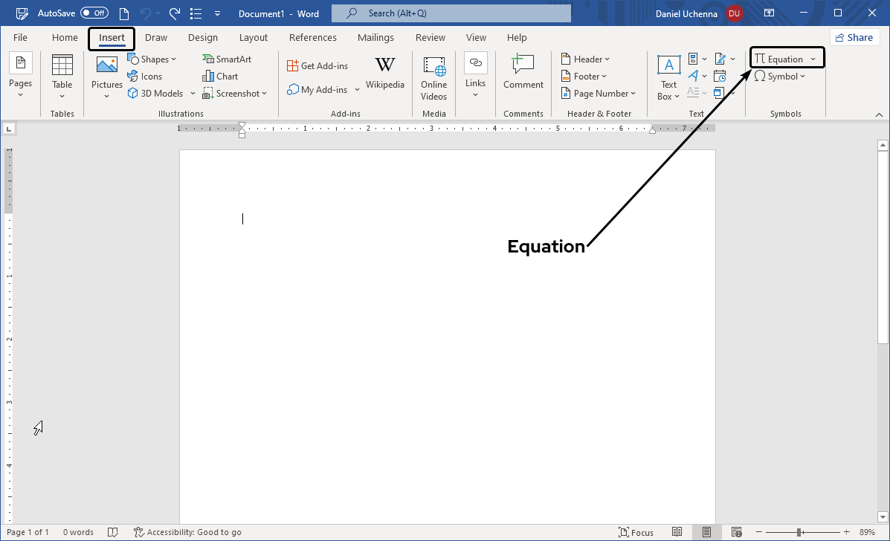Click the Share button
890x541 pixels.
tap(854, 36)
